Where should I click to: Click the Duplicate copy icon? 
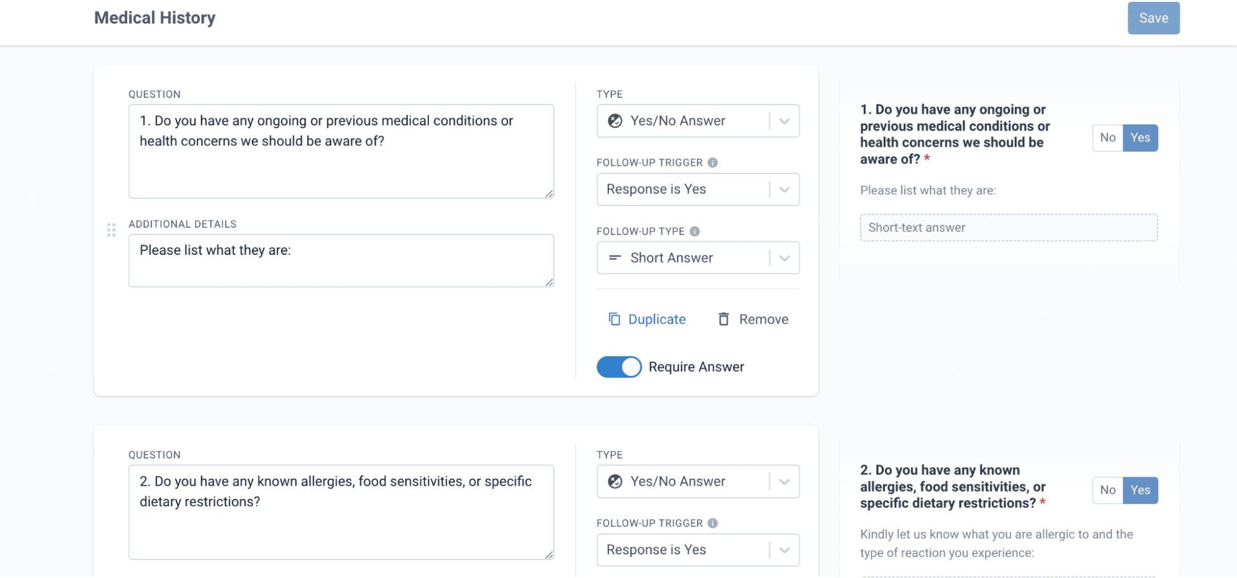coord(614,319)
